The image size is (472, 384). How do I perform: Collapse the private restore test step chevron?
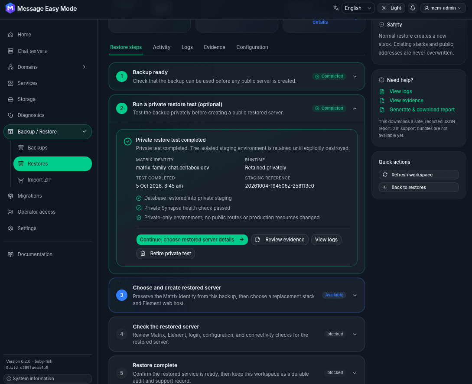[355, 108]
